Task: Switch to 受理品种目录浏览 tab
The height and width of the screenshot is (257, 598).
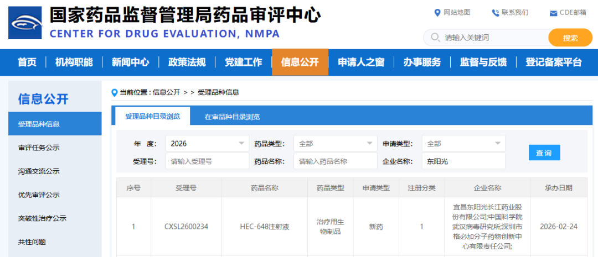Action: [153, 116]
